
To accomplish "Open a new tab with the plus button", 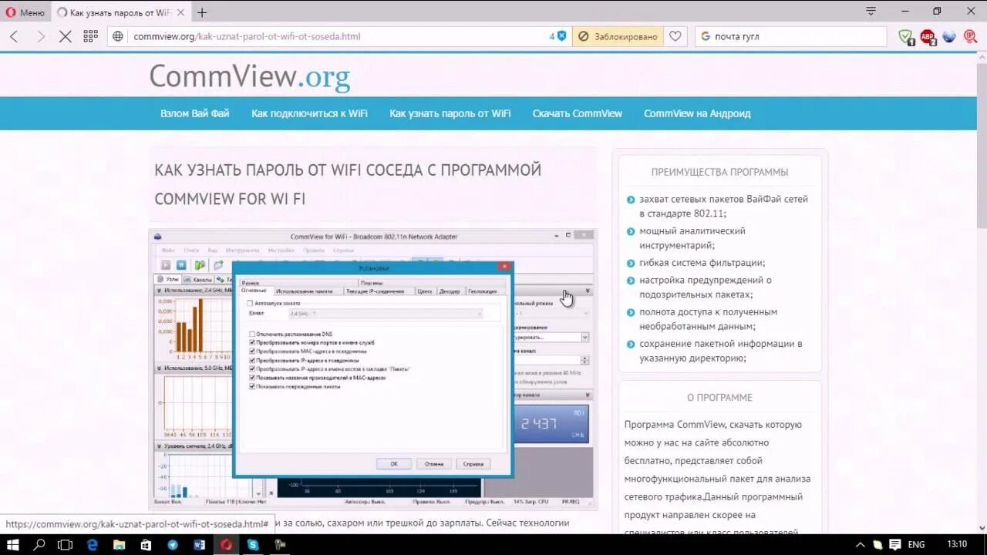I will coord(202,12).
